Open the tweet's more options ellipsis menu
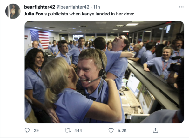 [x=181, y=7]
